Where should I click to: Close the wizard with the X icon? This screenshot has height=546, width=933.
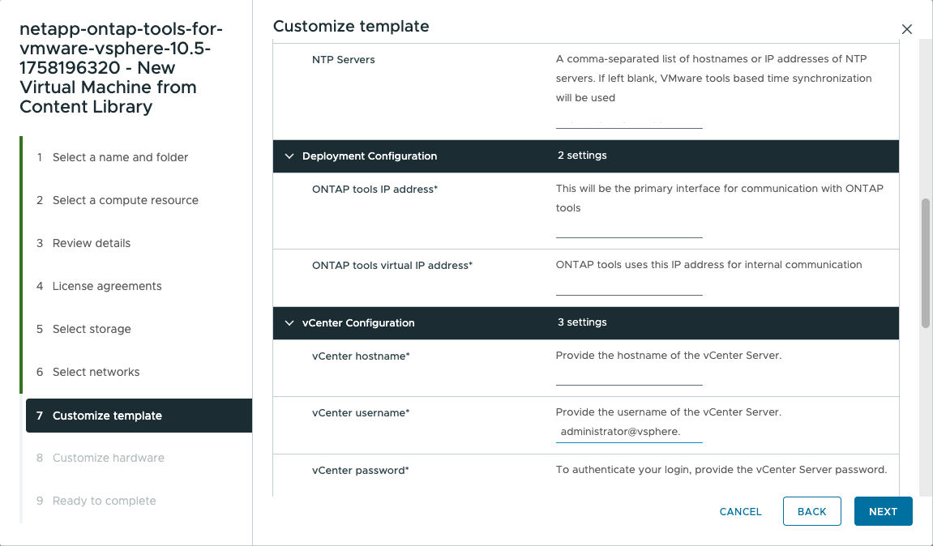tap(907, 29)
